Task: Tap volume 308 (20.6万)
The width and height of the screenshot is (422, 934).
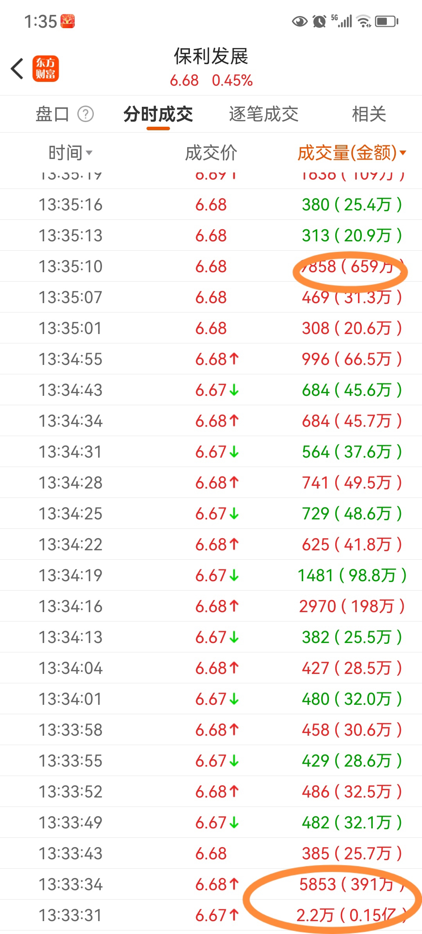Action: tap(352, 328)
